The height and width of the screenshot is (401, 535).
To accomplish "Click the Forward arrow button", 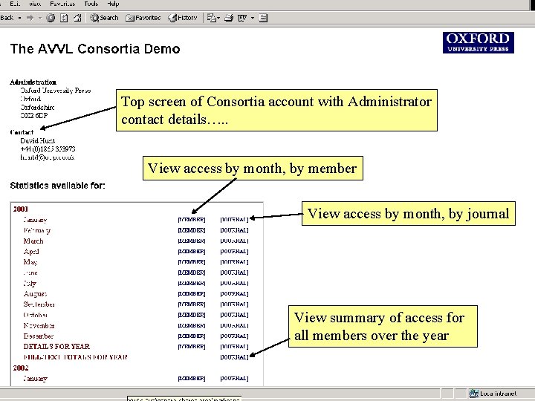I will click(x=30, y=18).
